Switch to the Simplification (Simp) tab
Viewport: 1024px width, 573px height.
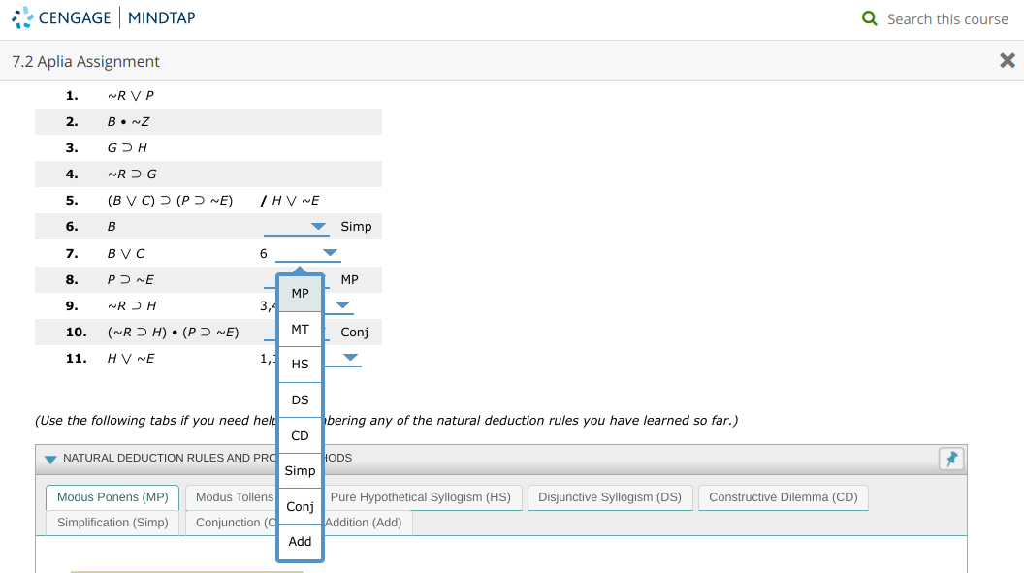click(112, 522)
